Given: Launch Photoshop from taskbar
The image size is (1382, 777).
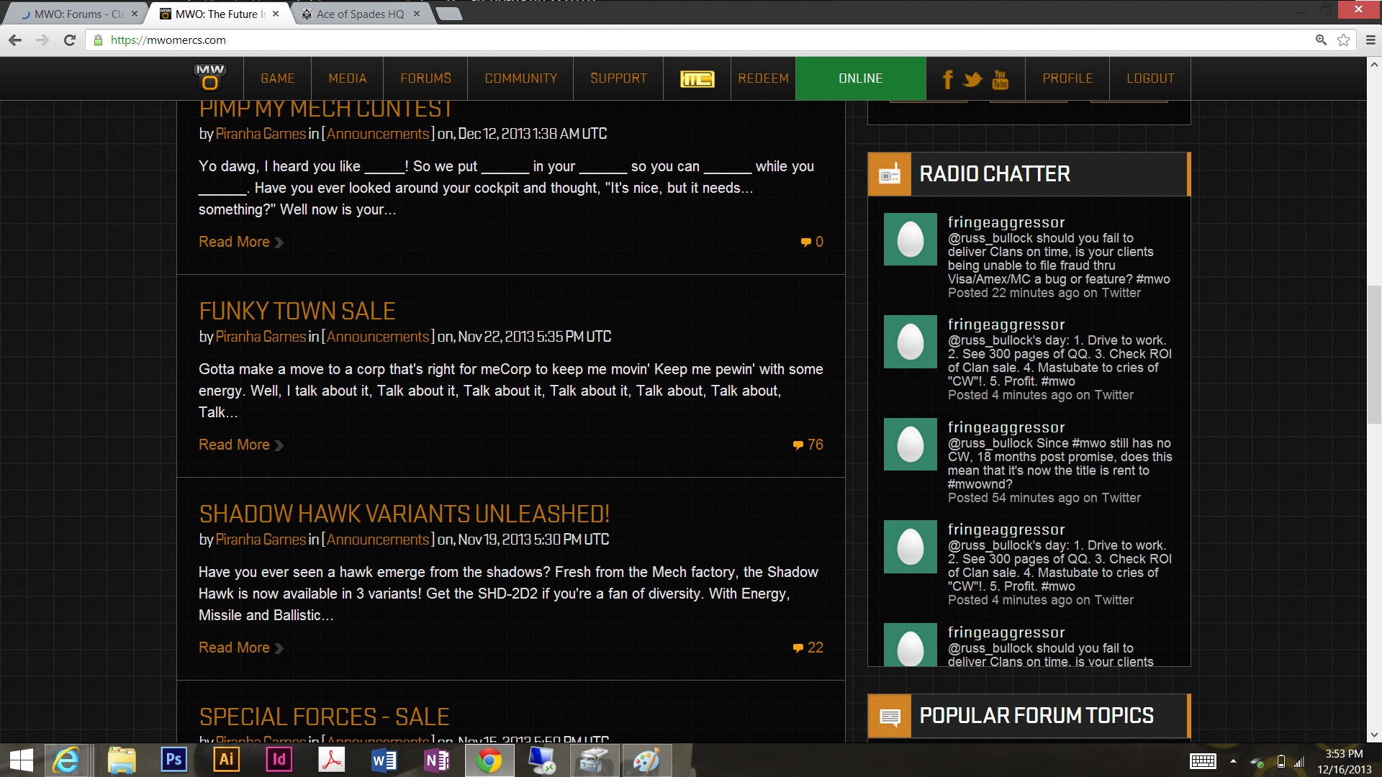Looking at the screenshot, I should (173, 760).
